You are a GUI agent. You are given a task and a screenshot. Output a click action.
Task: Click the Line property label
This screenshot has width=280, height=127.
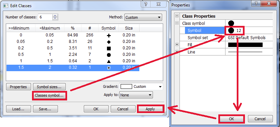191,52
